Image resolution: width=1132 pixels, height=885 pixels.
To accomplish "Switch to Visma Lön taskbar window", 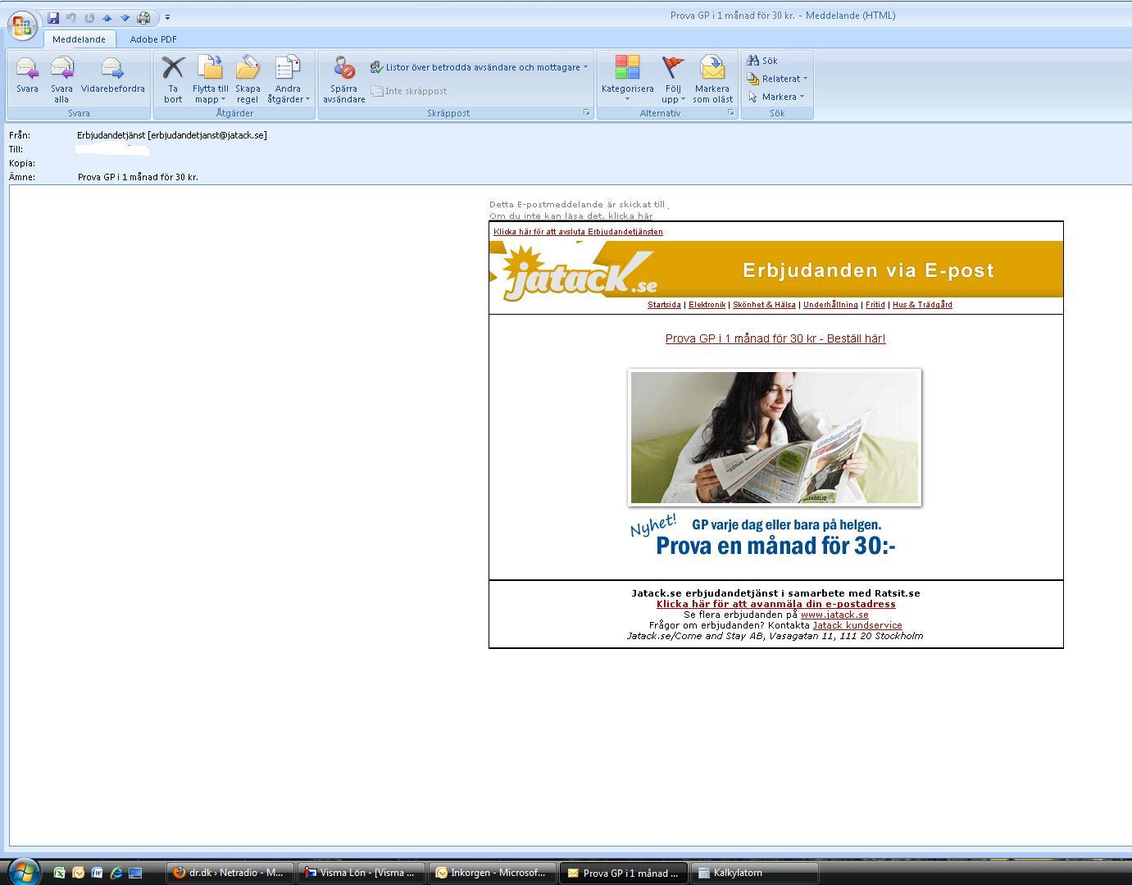I will [361, 873].
